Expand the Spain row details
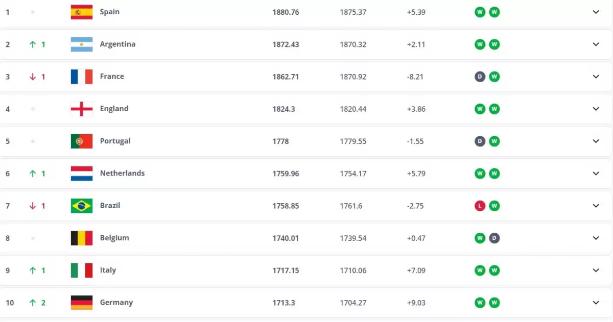Viewport: 613px width, 322px height. (596, 12)
